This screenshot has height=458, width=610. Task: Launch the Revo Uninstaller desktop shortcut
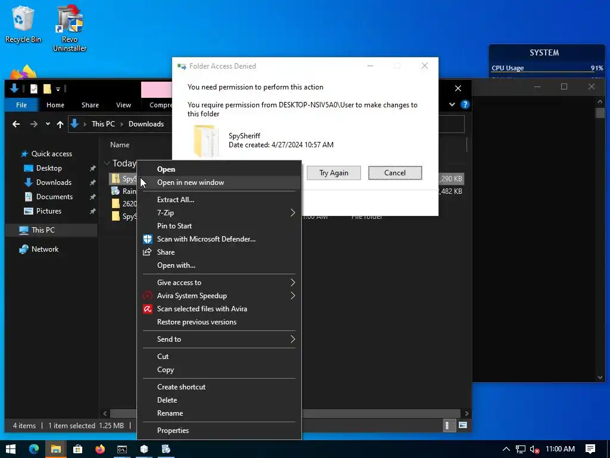(70, 28)
